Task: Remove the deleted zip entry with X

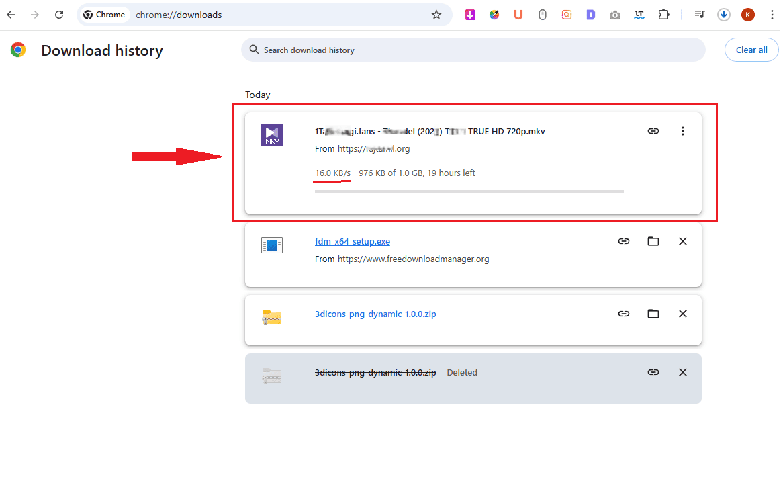Action: click(682, 371)
